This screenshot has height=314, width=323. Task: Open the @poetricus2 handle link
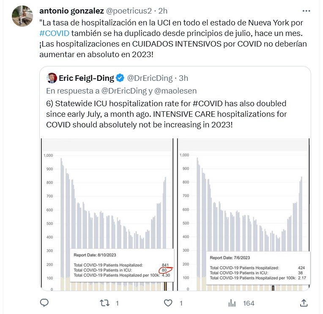[x=129, y=10]
